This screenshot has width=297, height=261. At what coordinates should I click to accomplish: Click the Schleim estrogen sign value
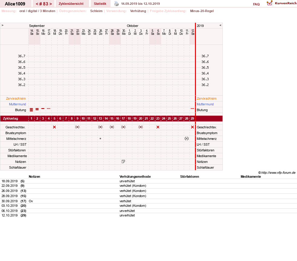[x=96, y=11]
